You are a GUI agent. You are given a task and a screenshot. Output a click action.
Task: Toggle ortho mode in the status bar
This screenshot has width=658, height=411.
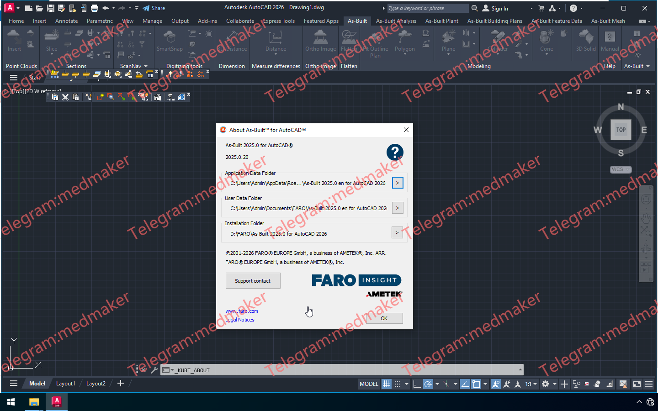(417, 384)
